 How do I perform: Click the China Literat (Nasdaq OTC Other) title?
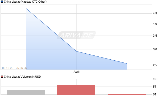25,2
